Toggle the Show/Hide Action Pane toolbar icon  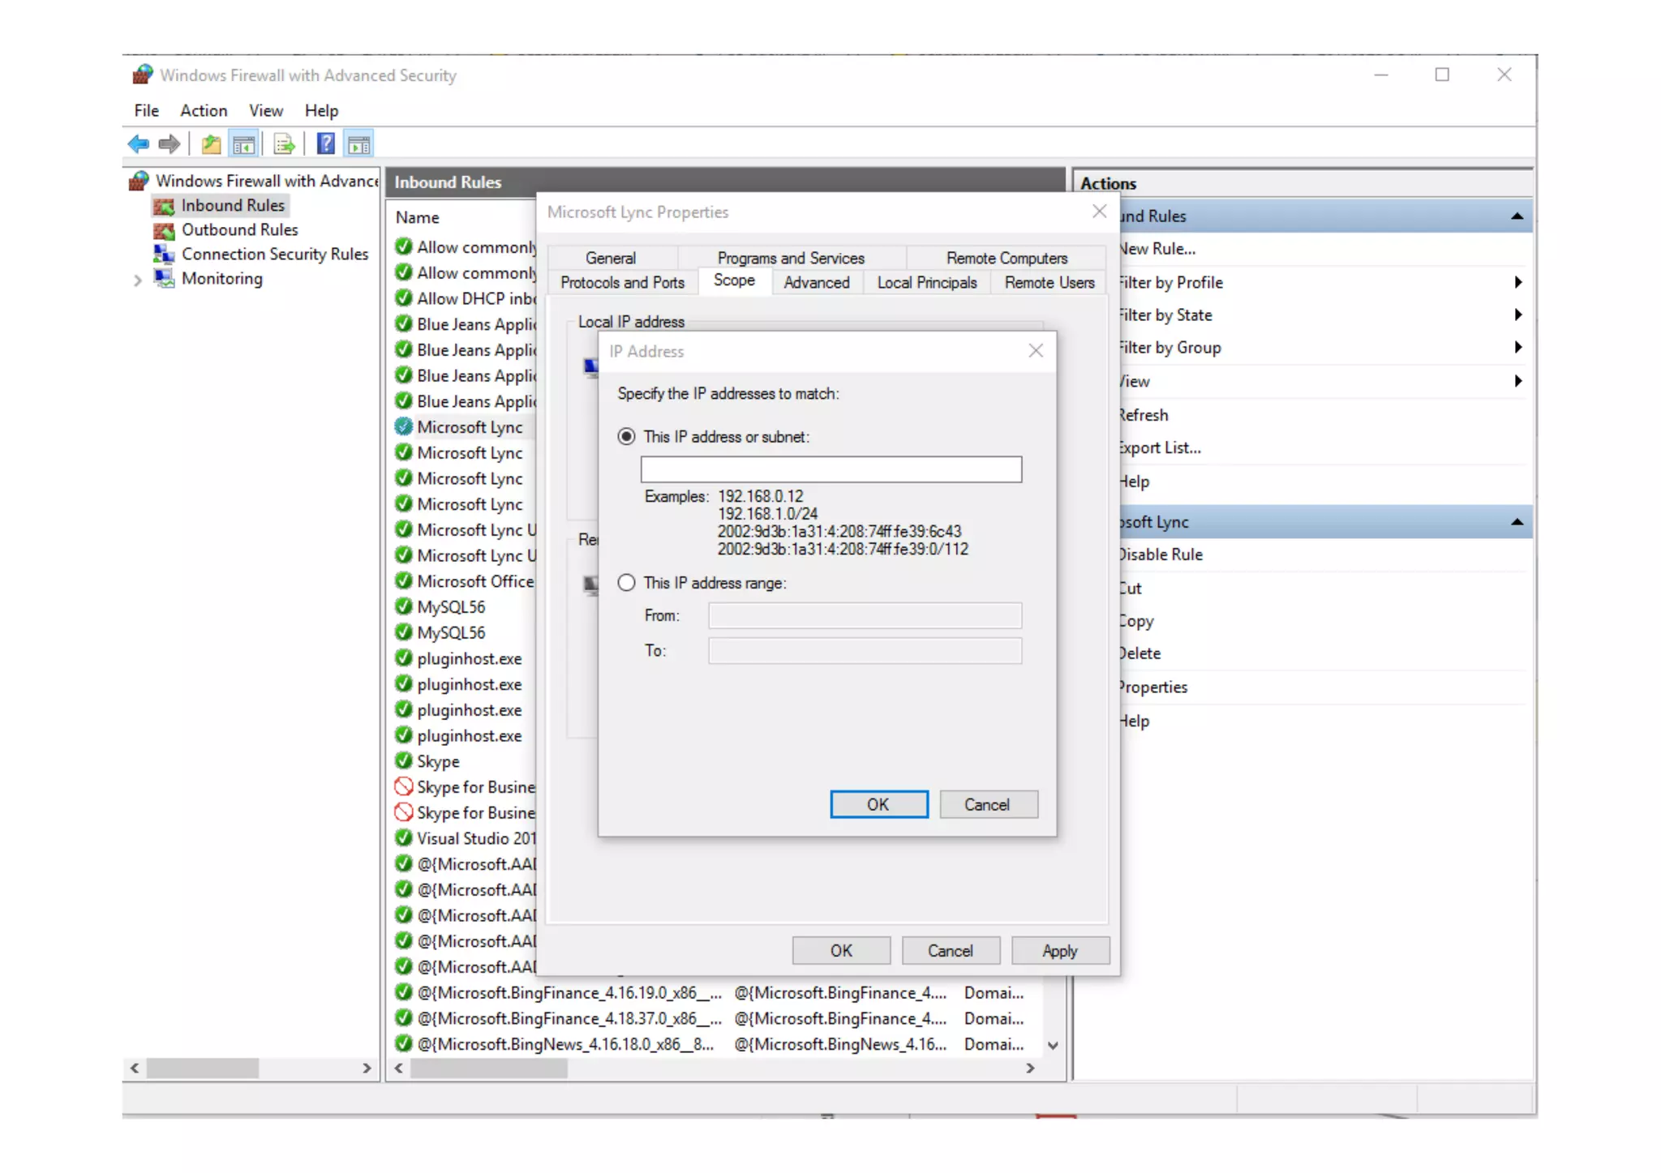click(x=358, y=144)
